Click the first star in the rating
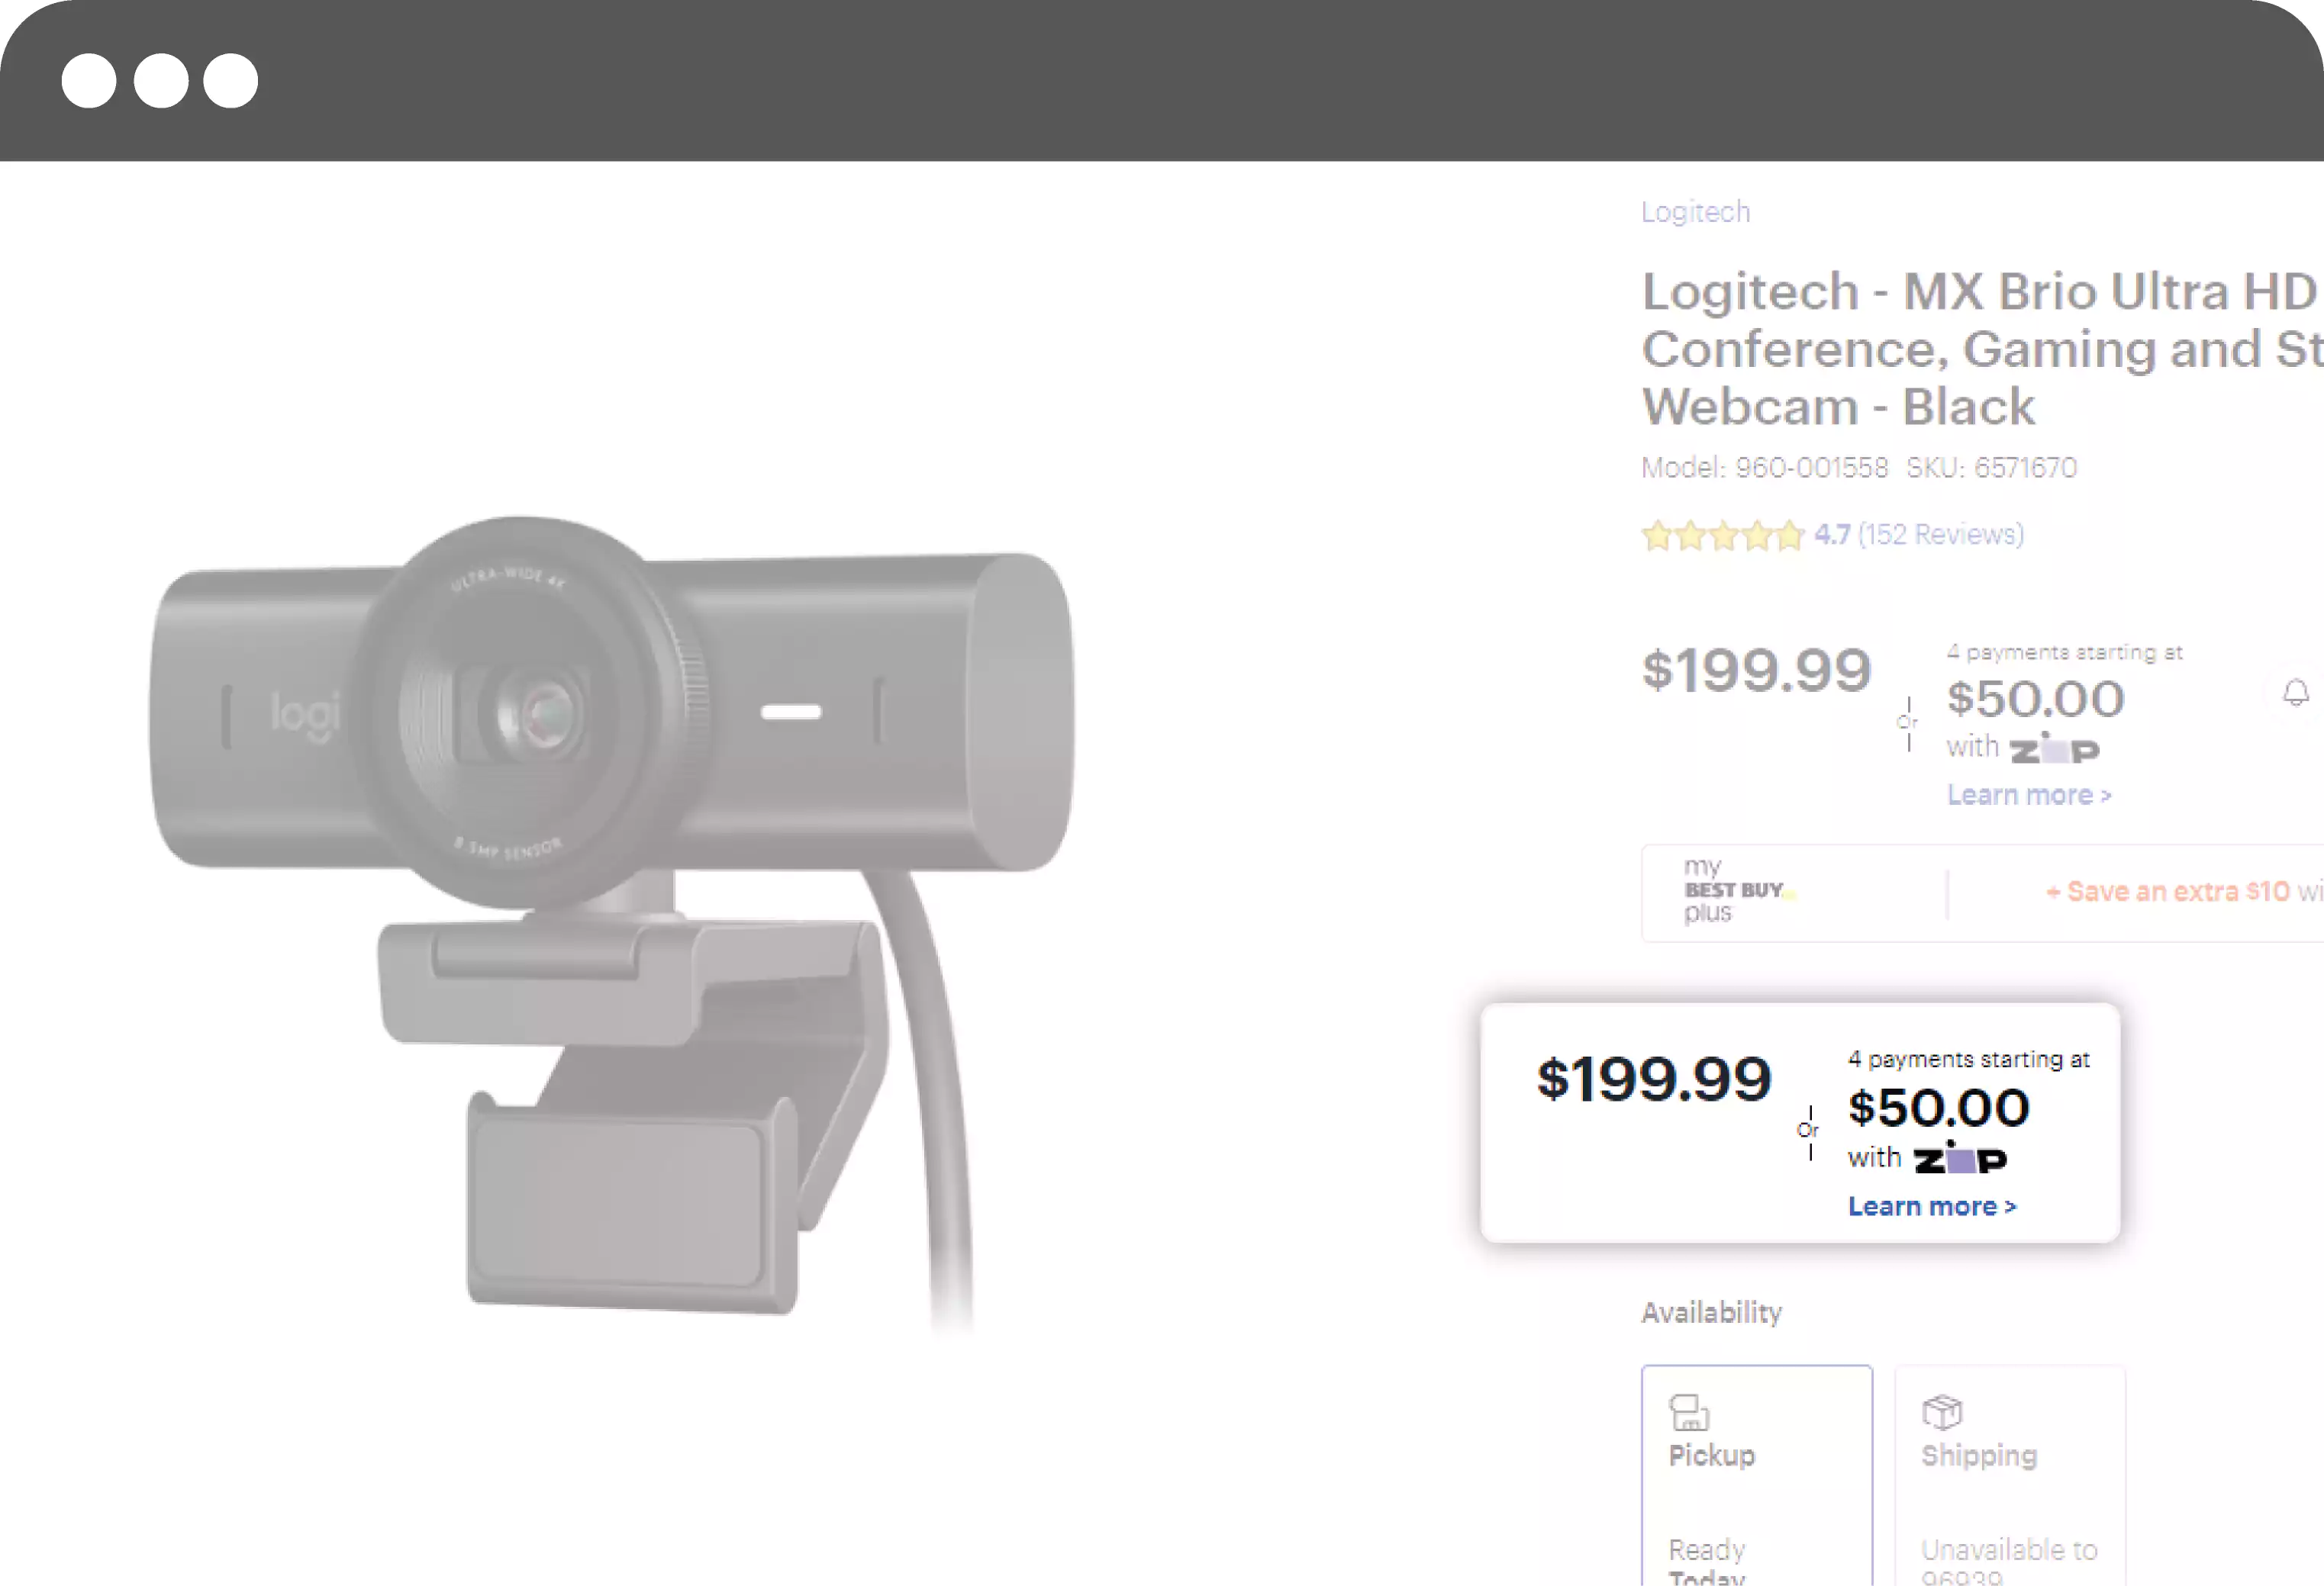Screen dimensions: 2324x1586 [x=1657, y=536]
